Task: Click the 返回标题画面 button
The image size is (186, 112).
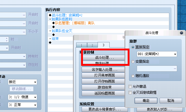Action: [x=103, y=93]
